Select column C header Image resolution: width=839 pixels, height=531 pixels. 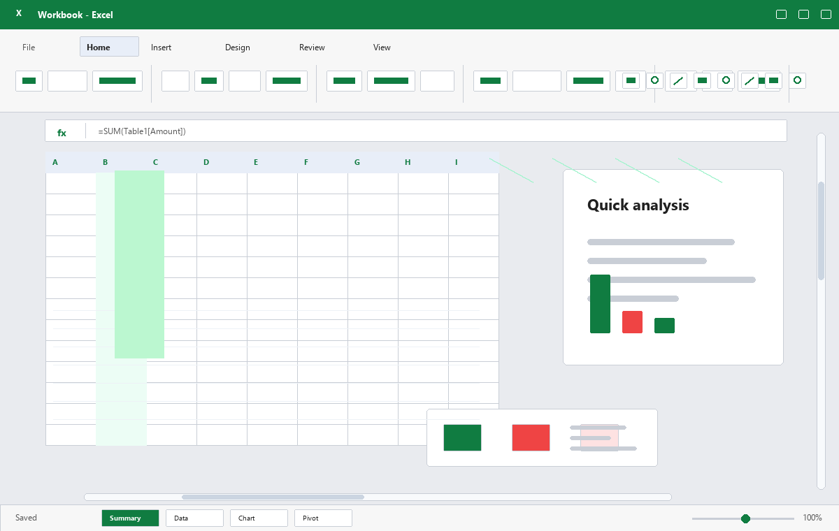(x=155, y=163)
